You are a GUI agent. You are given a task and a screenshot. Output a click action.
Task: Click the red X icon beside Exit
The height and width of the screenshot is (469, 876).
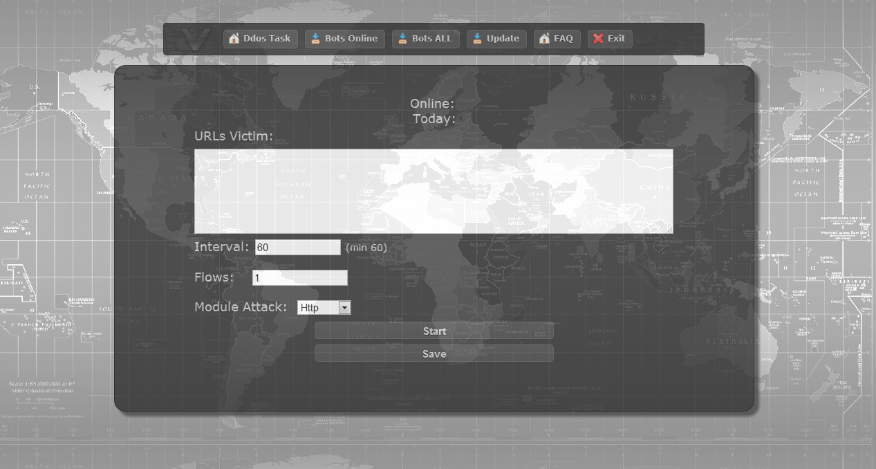tap(598, 39)
